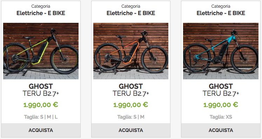This screenshot has height=139, width=262.
Task: Click ACQUISTA under the yellow-green bike
Action: point(41,130)
